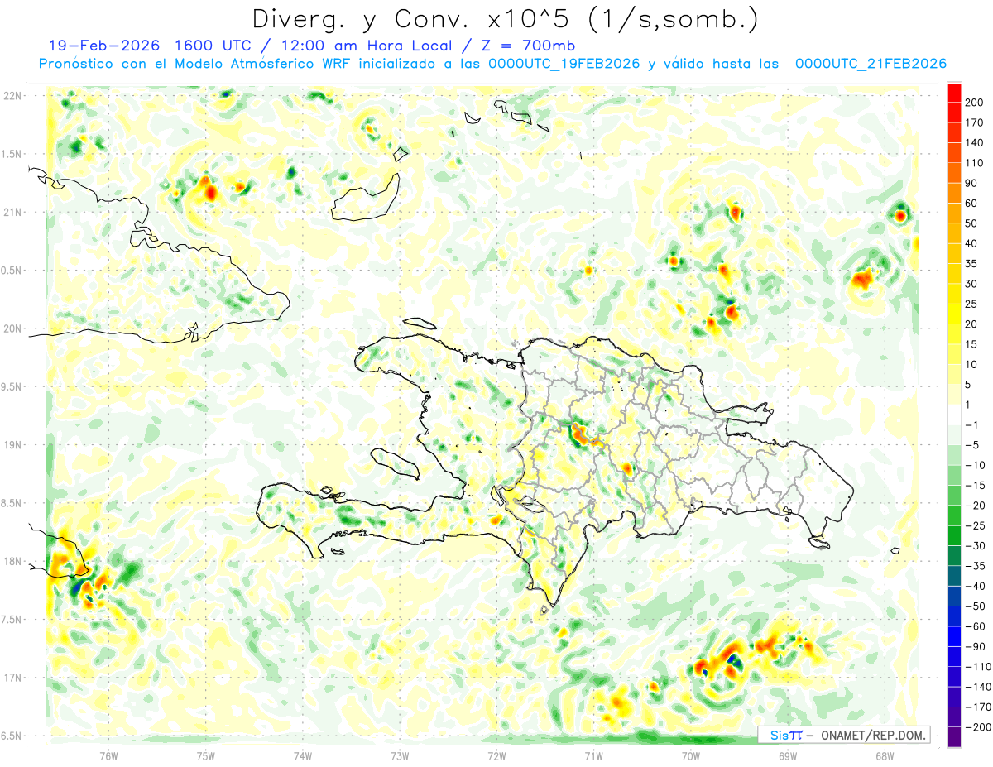Click the white colorbar swatch between 1 and -1

point(954,415)
